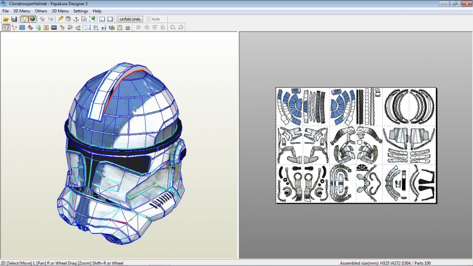Click the blue clapboard-style tool icon
473x266 pixels.
click(x=22, y=27)
